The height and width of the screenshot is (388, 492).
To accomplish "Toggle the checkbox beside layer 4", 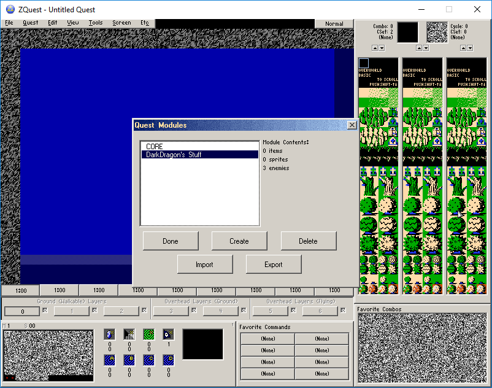I will pyautogui.click(x=244, y=310).
